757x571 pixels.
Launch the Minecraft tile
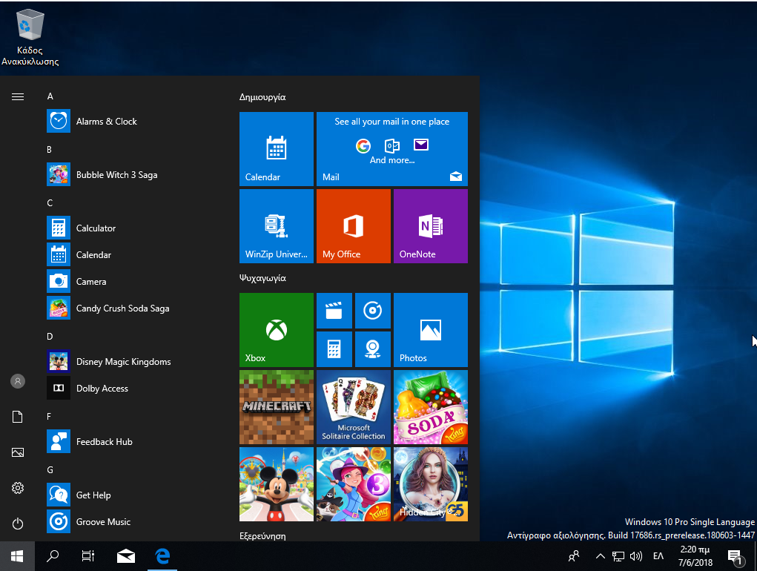click(x=276, y=407)
